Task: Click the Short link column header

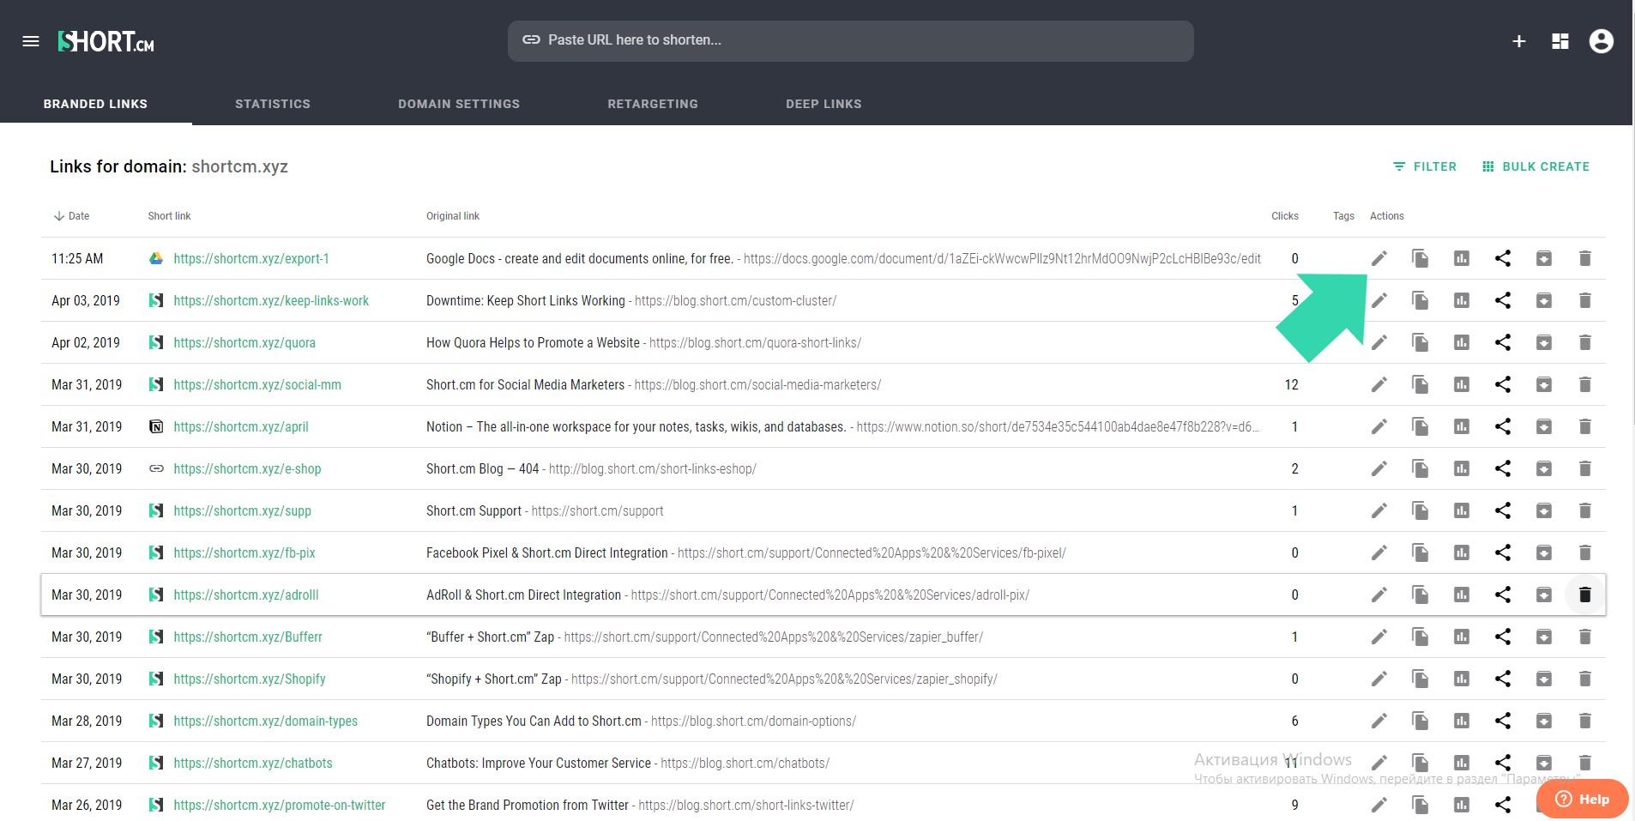Action: [x=169, y=216]
